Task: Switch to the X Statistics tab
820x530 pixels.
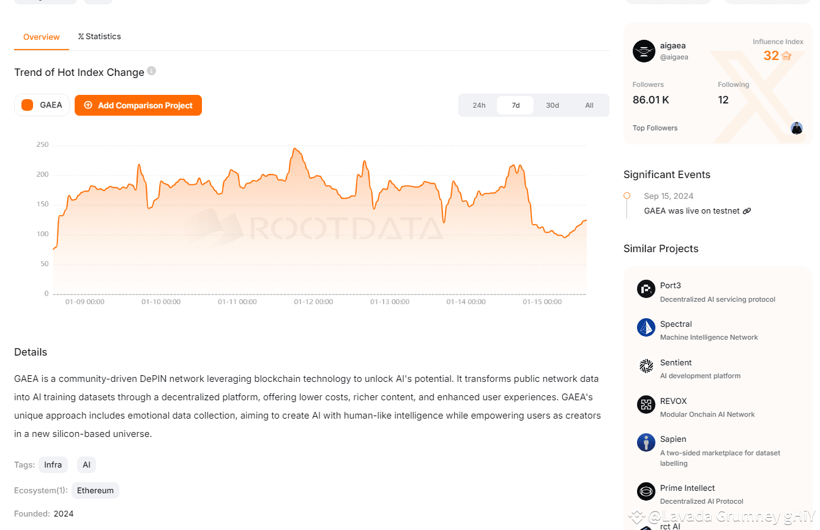Action: (100, 36)
